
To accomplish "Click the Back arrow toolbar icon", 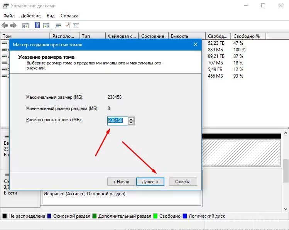I will (5, 25).
